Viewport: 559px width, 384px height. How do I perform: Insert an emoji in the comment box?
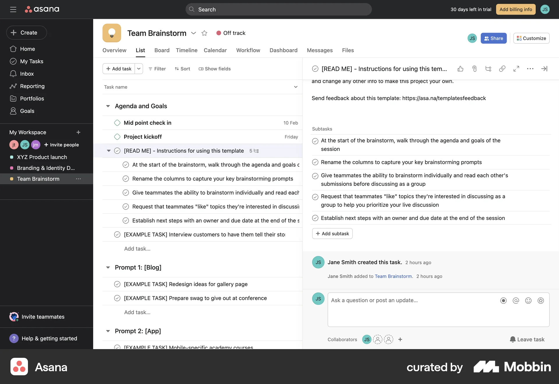(528, 301)
